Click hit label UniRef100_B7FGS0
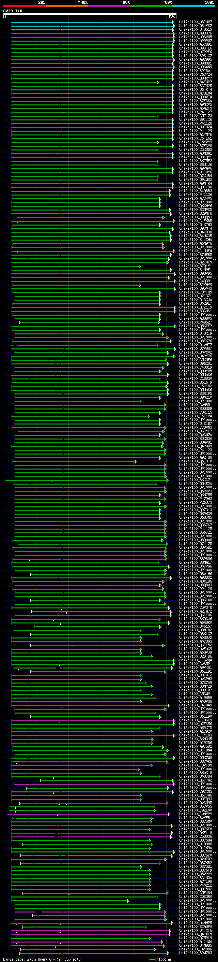Screen dimensions: 218x962 pyautogui.click(x=195, y=101)
